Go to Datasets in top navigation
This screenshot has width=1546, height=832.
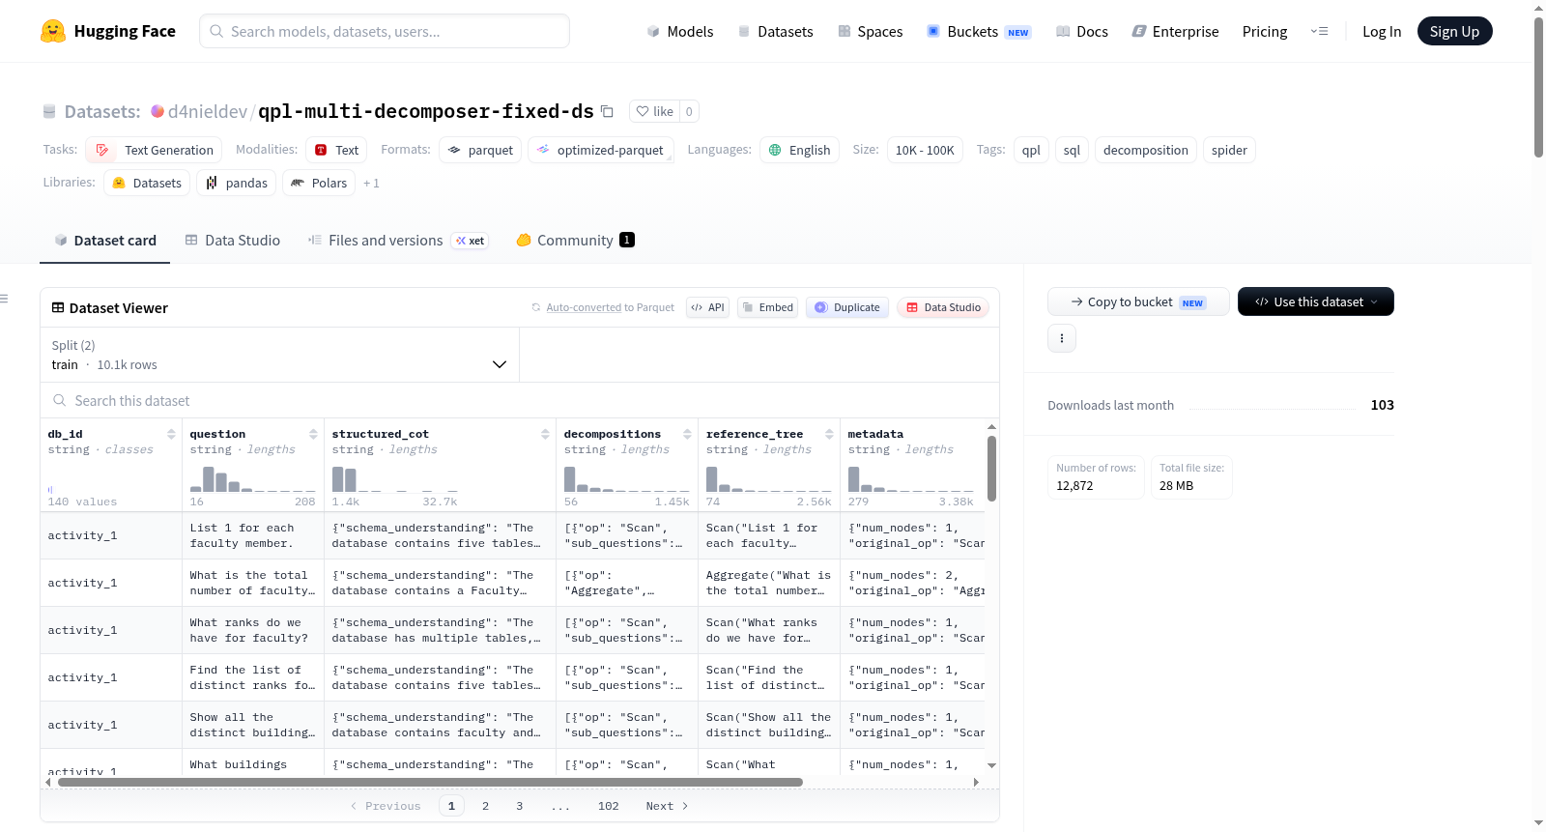[775, 31]
